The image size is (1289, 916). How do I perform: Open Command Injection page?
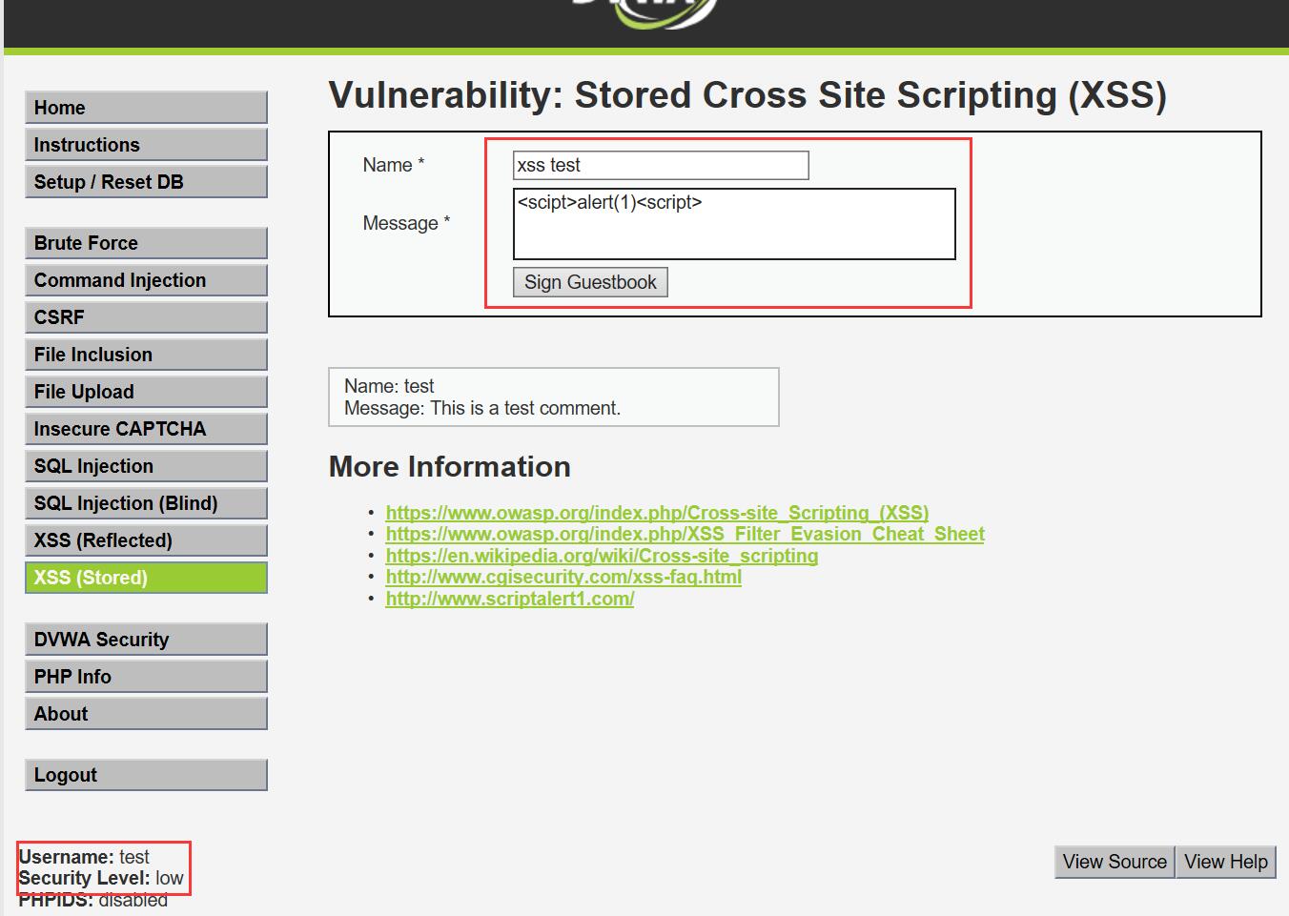coord(146,280)
